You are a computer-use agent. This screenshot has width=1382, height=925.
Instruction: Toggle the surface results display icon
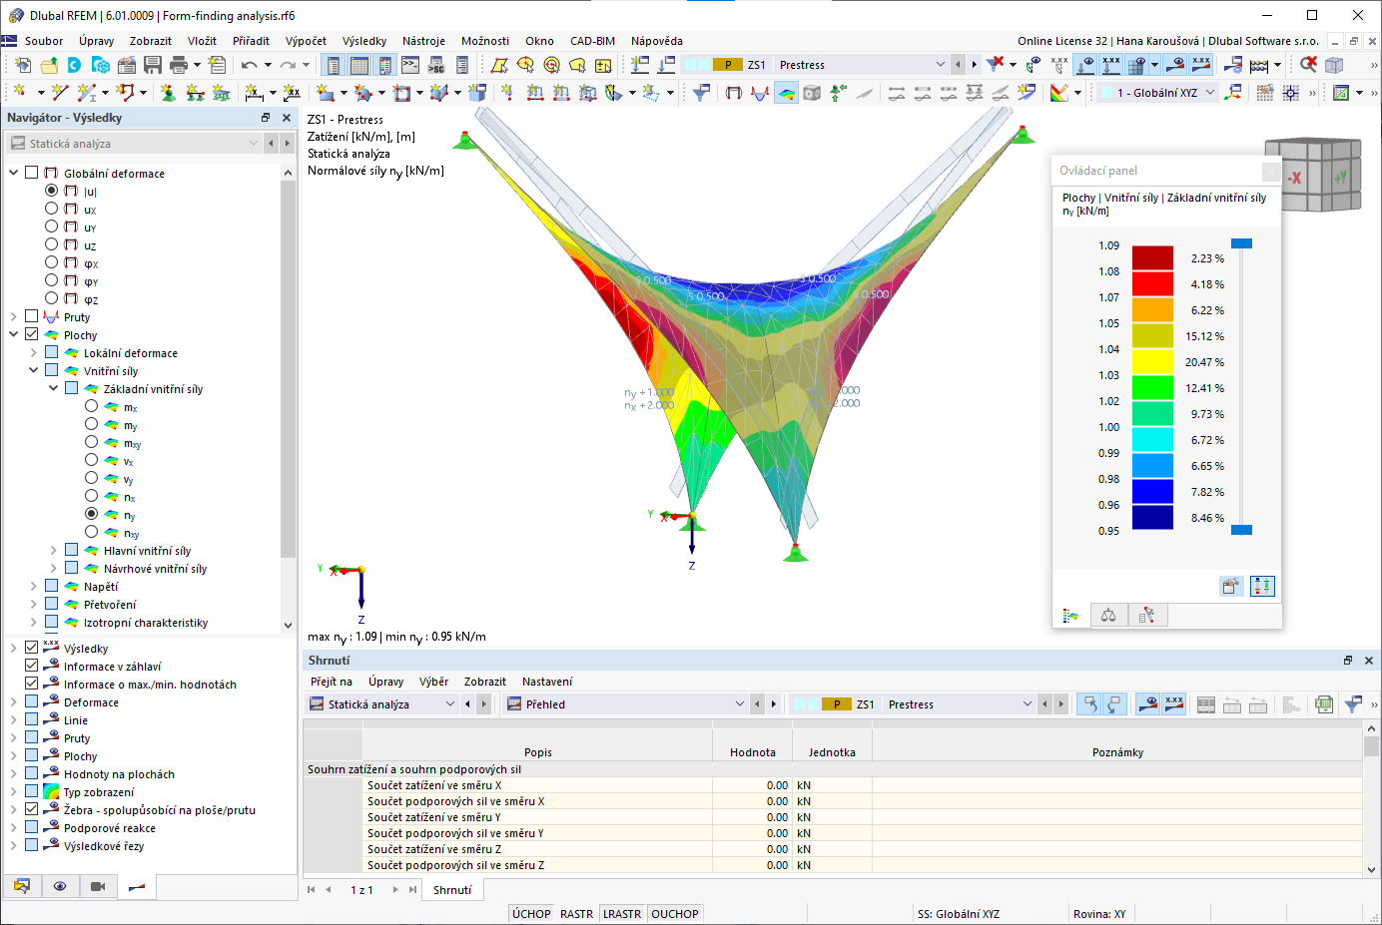[x=787, y=93]
